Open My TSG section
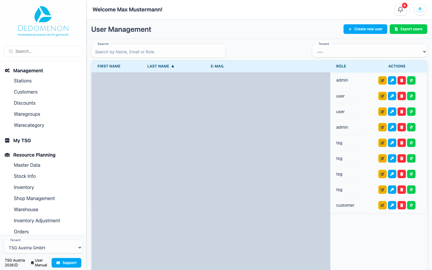The width and height of the screenshot is (432, 270). click(22, 140)
